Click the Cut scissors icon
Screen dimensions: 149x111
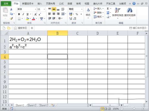11,9
